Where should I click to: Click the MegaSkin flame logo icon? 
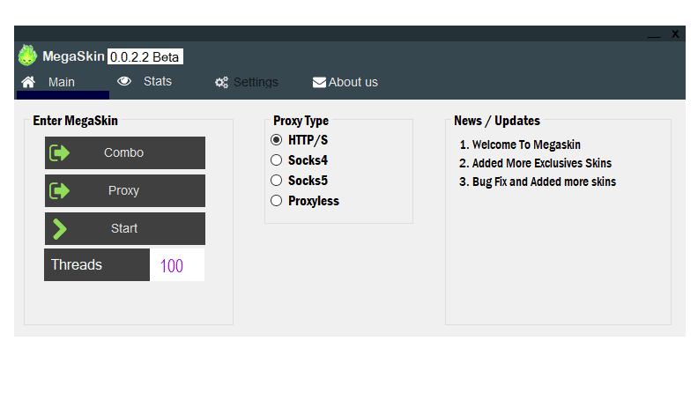(x=27, y=56)
